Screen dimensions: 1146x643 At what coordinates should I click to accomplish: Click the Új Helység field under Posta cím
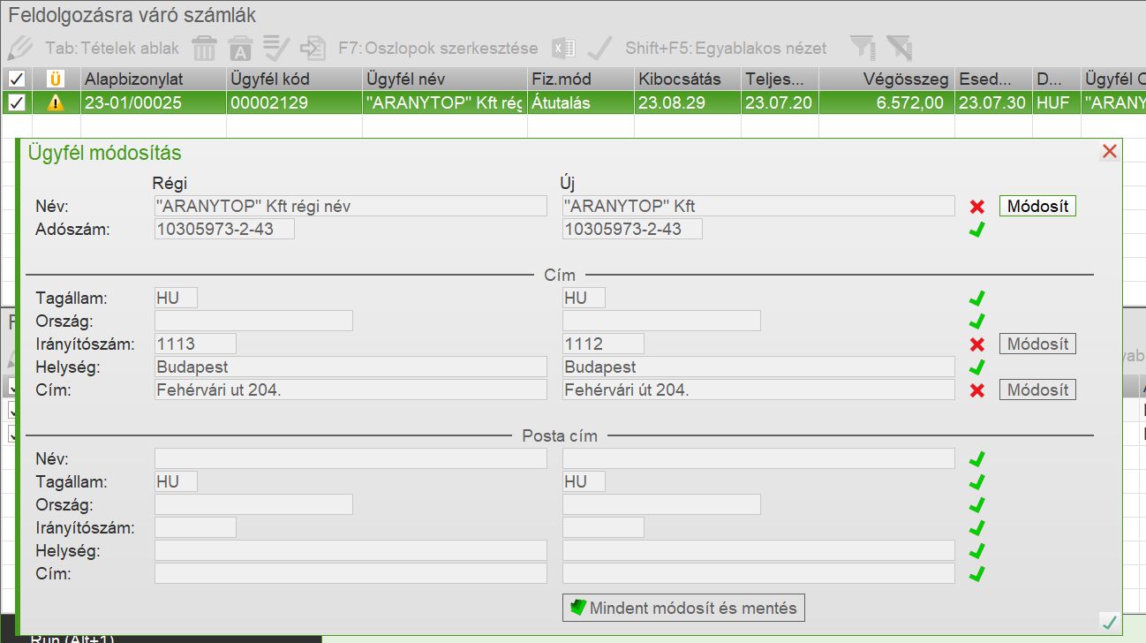click(758, 551)
